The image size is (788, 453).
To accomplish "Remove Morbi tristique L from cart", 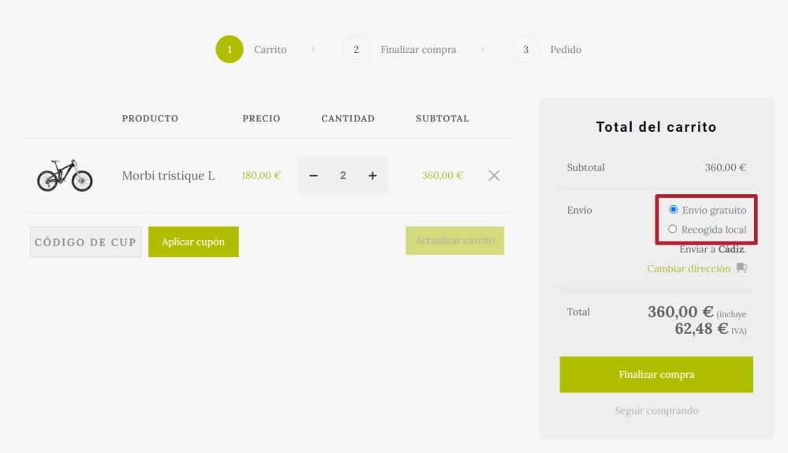I will [x=494, y=175].
